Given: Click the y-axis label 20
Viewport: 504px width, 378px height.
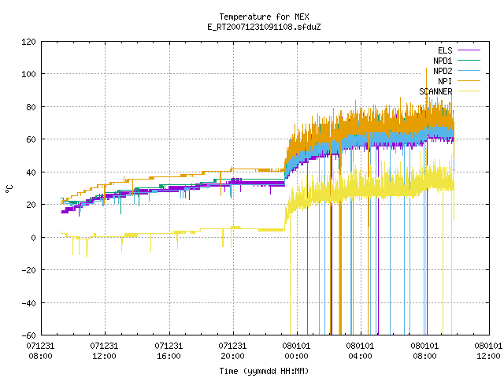Looking at the screenshot, I should click(31, 205).
